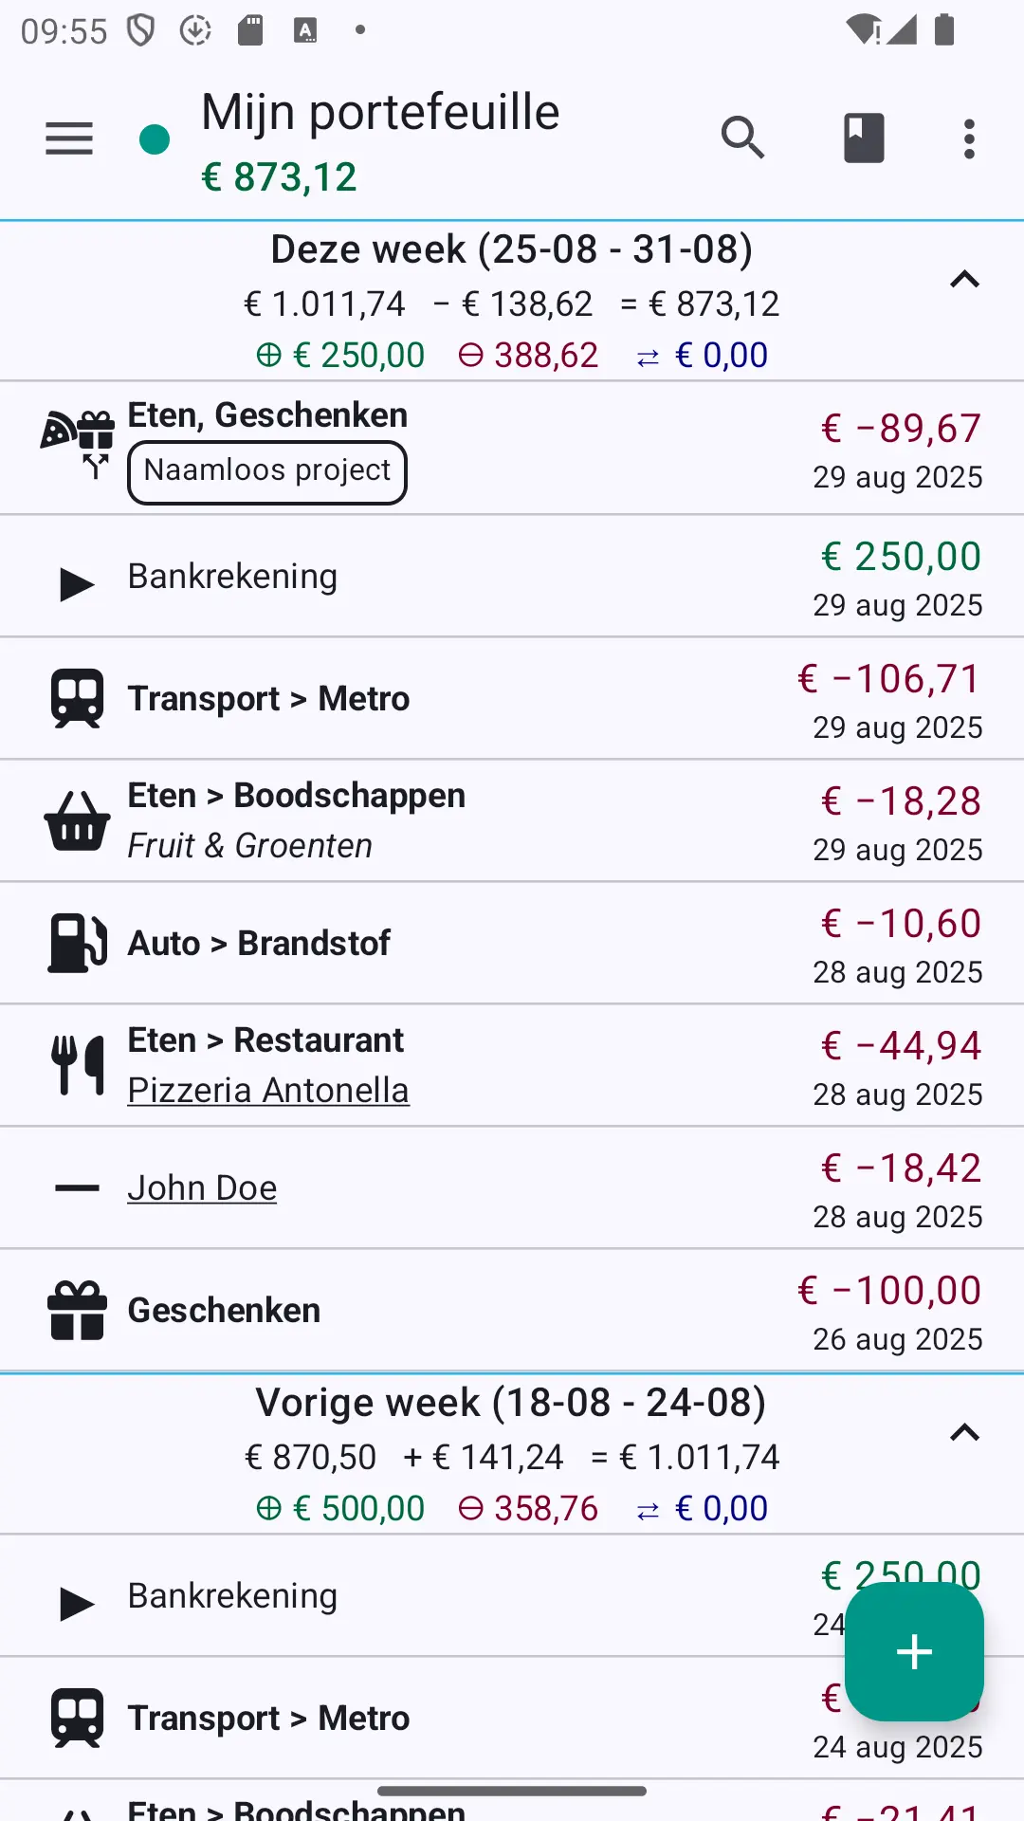1024x1821 pixels.
Task: Tap the search magnifier icon
Action: coord(742,138)
